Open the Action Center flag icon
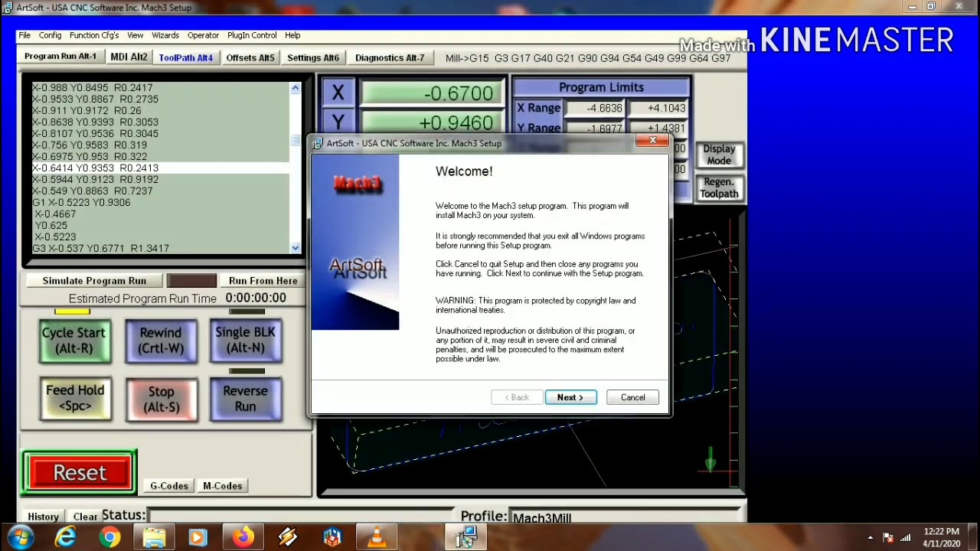Screen dimensions: 980x551 888,537
